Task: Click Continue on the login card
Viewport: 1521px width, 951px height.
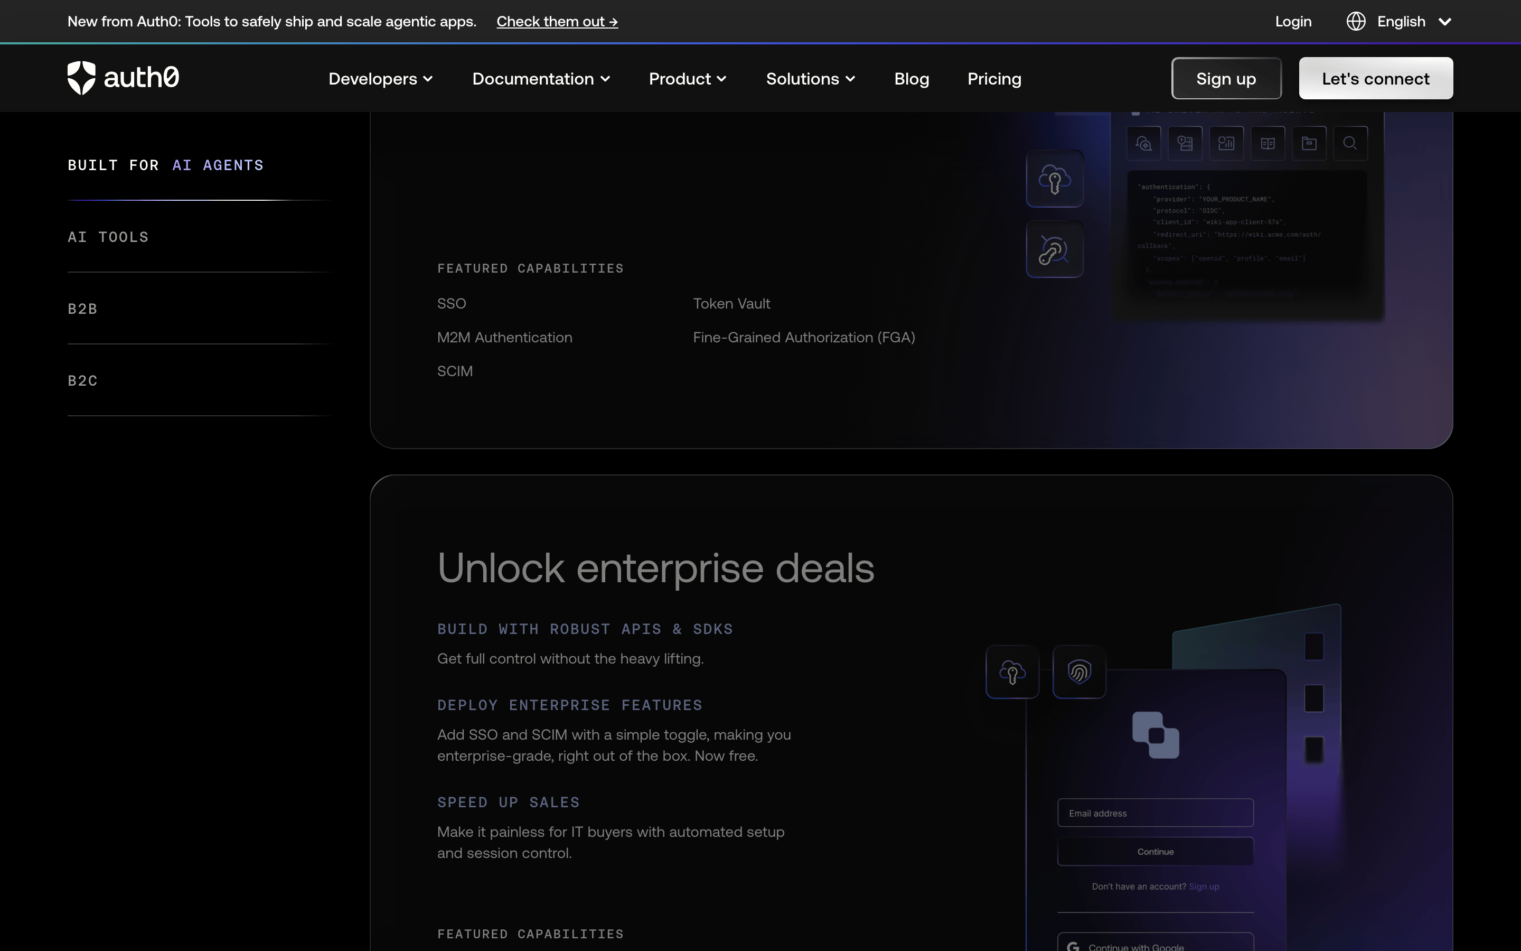Action: coord(1155,852)
